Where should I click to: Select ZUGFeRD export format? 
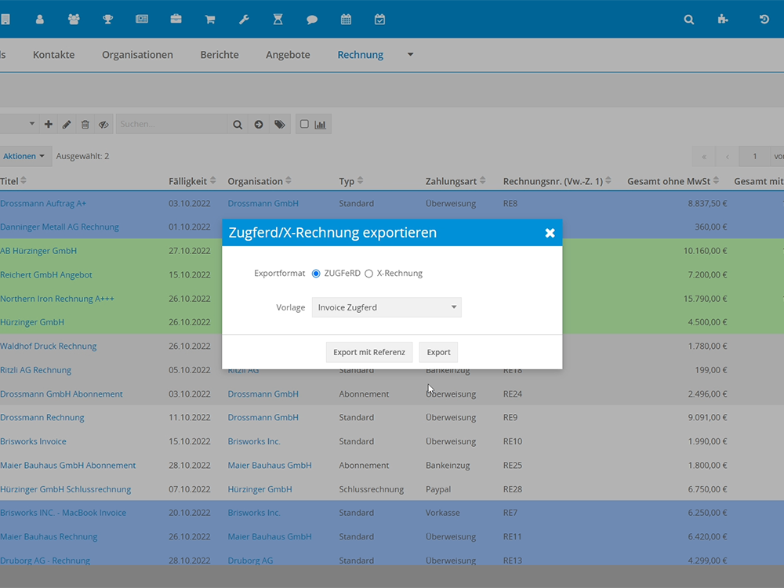click(317, 274)
